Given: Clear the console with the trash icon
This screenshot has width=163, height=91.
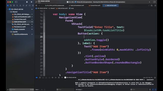Looking at the screenshot, I should click(150, 89).
